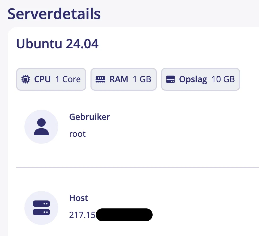Select the Ubuntu 24.04 server title

pos(58,43)
